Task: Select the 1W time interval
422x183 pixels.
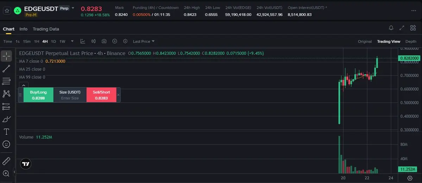Action: coord(62,42)
